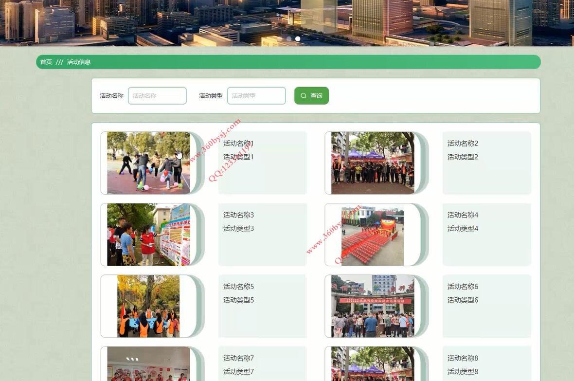This screenshot has width=574, height=381.
Task: Click the city skyline banner image
Action: pos(287,23)
